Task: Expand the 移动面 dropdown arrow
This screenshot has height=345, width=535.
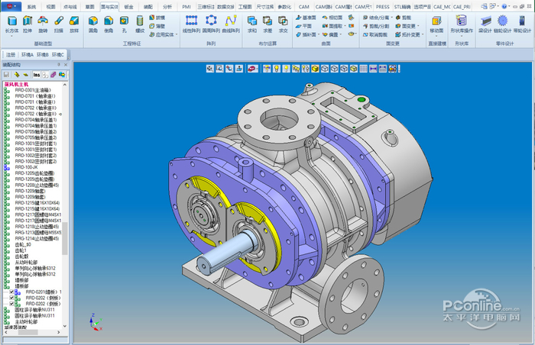Action: pyautogui.click(x=436, y=36)
